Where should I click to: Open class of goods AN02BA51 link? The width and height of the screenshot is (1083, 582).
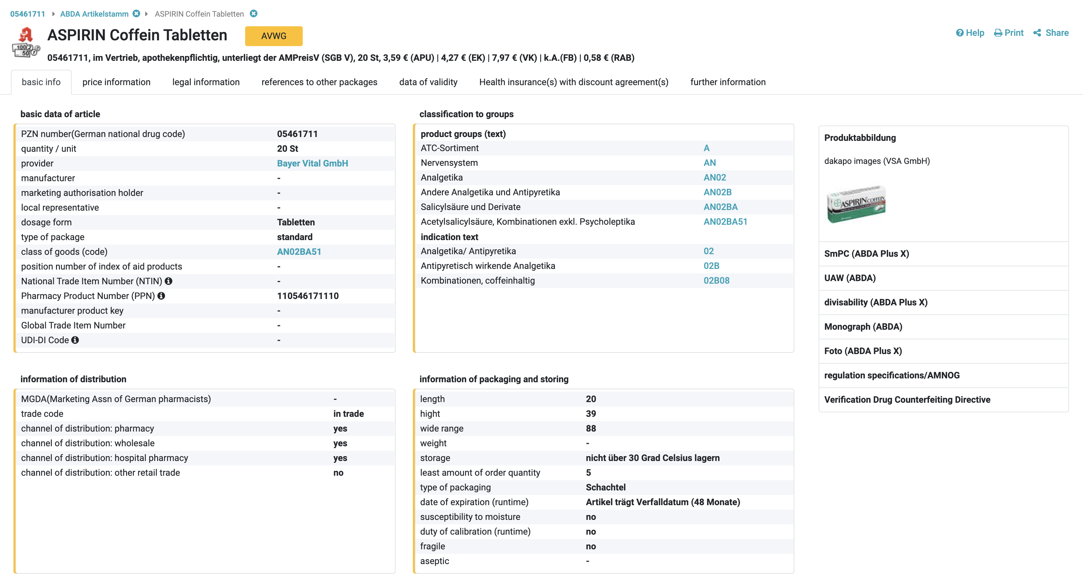click(299, 252)
